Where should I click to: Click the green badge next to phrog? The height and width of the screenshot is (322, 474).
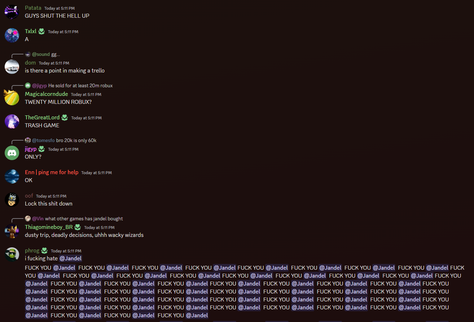coord(44,251)
